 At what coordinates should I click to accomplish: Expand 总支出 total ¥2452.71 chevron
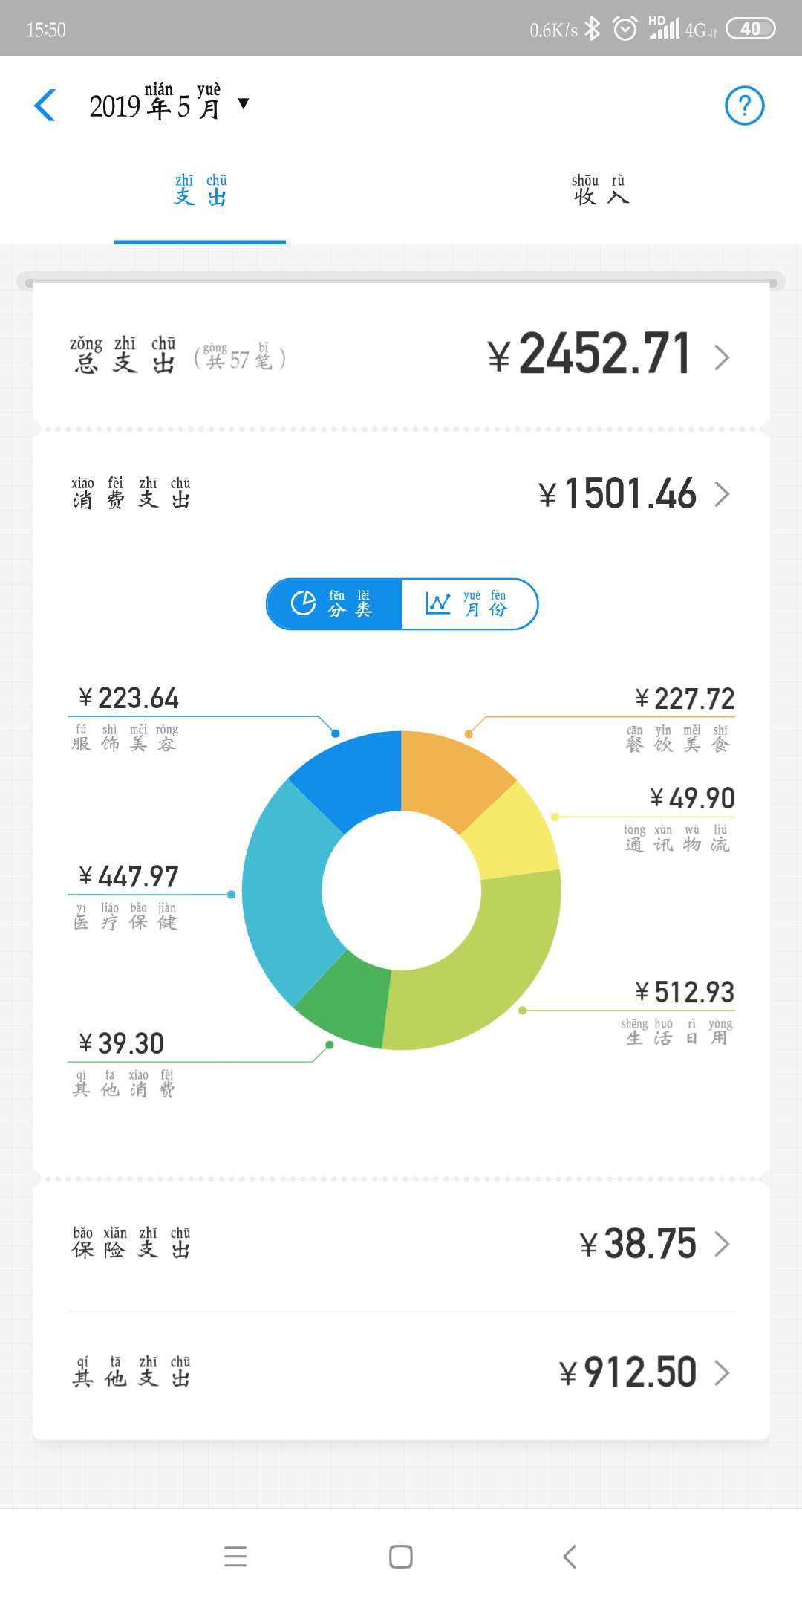pos(721,357)
